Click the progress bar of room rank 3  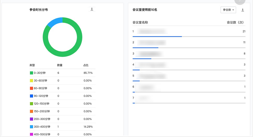pos(189,59)
